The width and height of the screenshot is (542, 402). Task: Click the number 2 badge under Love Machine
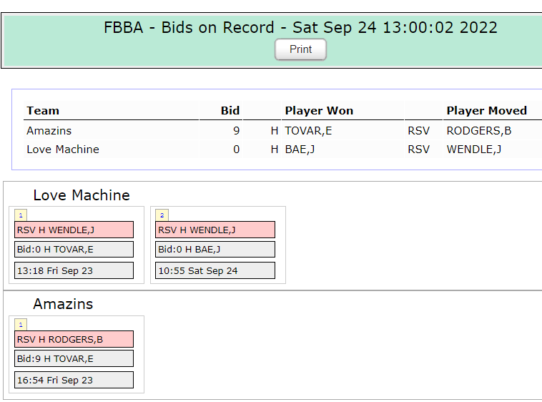pyautogui.click(x=162, y=215)
